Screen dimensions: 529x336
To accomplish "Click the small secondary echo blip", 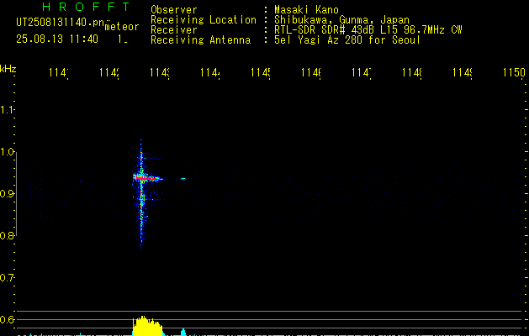I will (x=183, y=179).
